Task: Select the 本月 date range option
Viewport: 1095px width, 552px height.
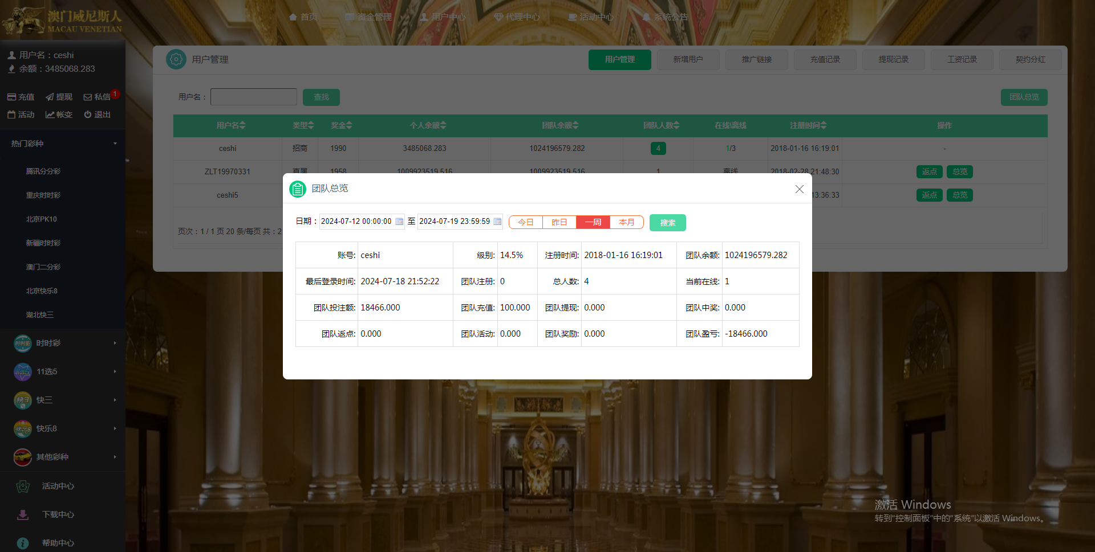Action: pos(626,222)
